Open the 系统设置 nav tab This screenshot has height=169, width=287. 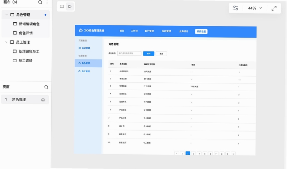coord(201,32)
